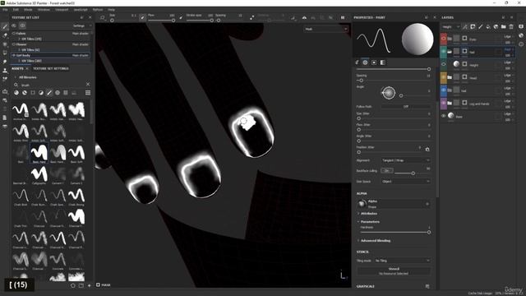The width and height of the screenshot is (526, 296).
Task: Open the Help menu
Action: pos(112,10)
